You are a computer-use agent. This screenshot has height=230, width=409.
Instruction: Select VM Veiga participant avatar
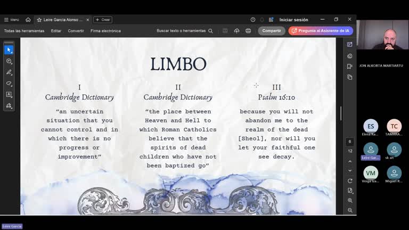371,173
